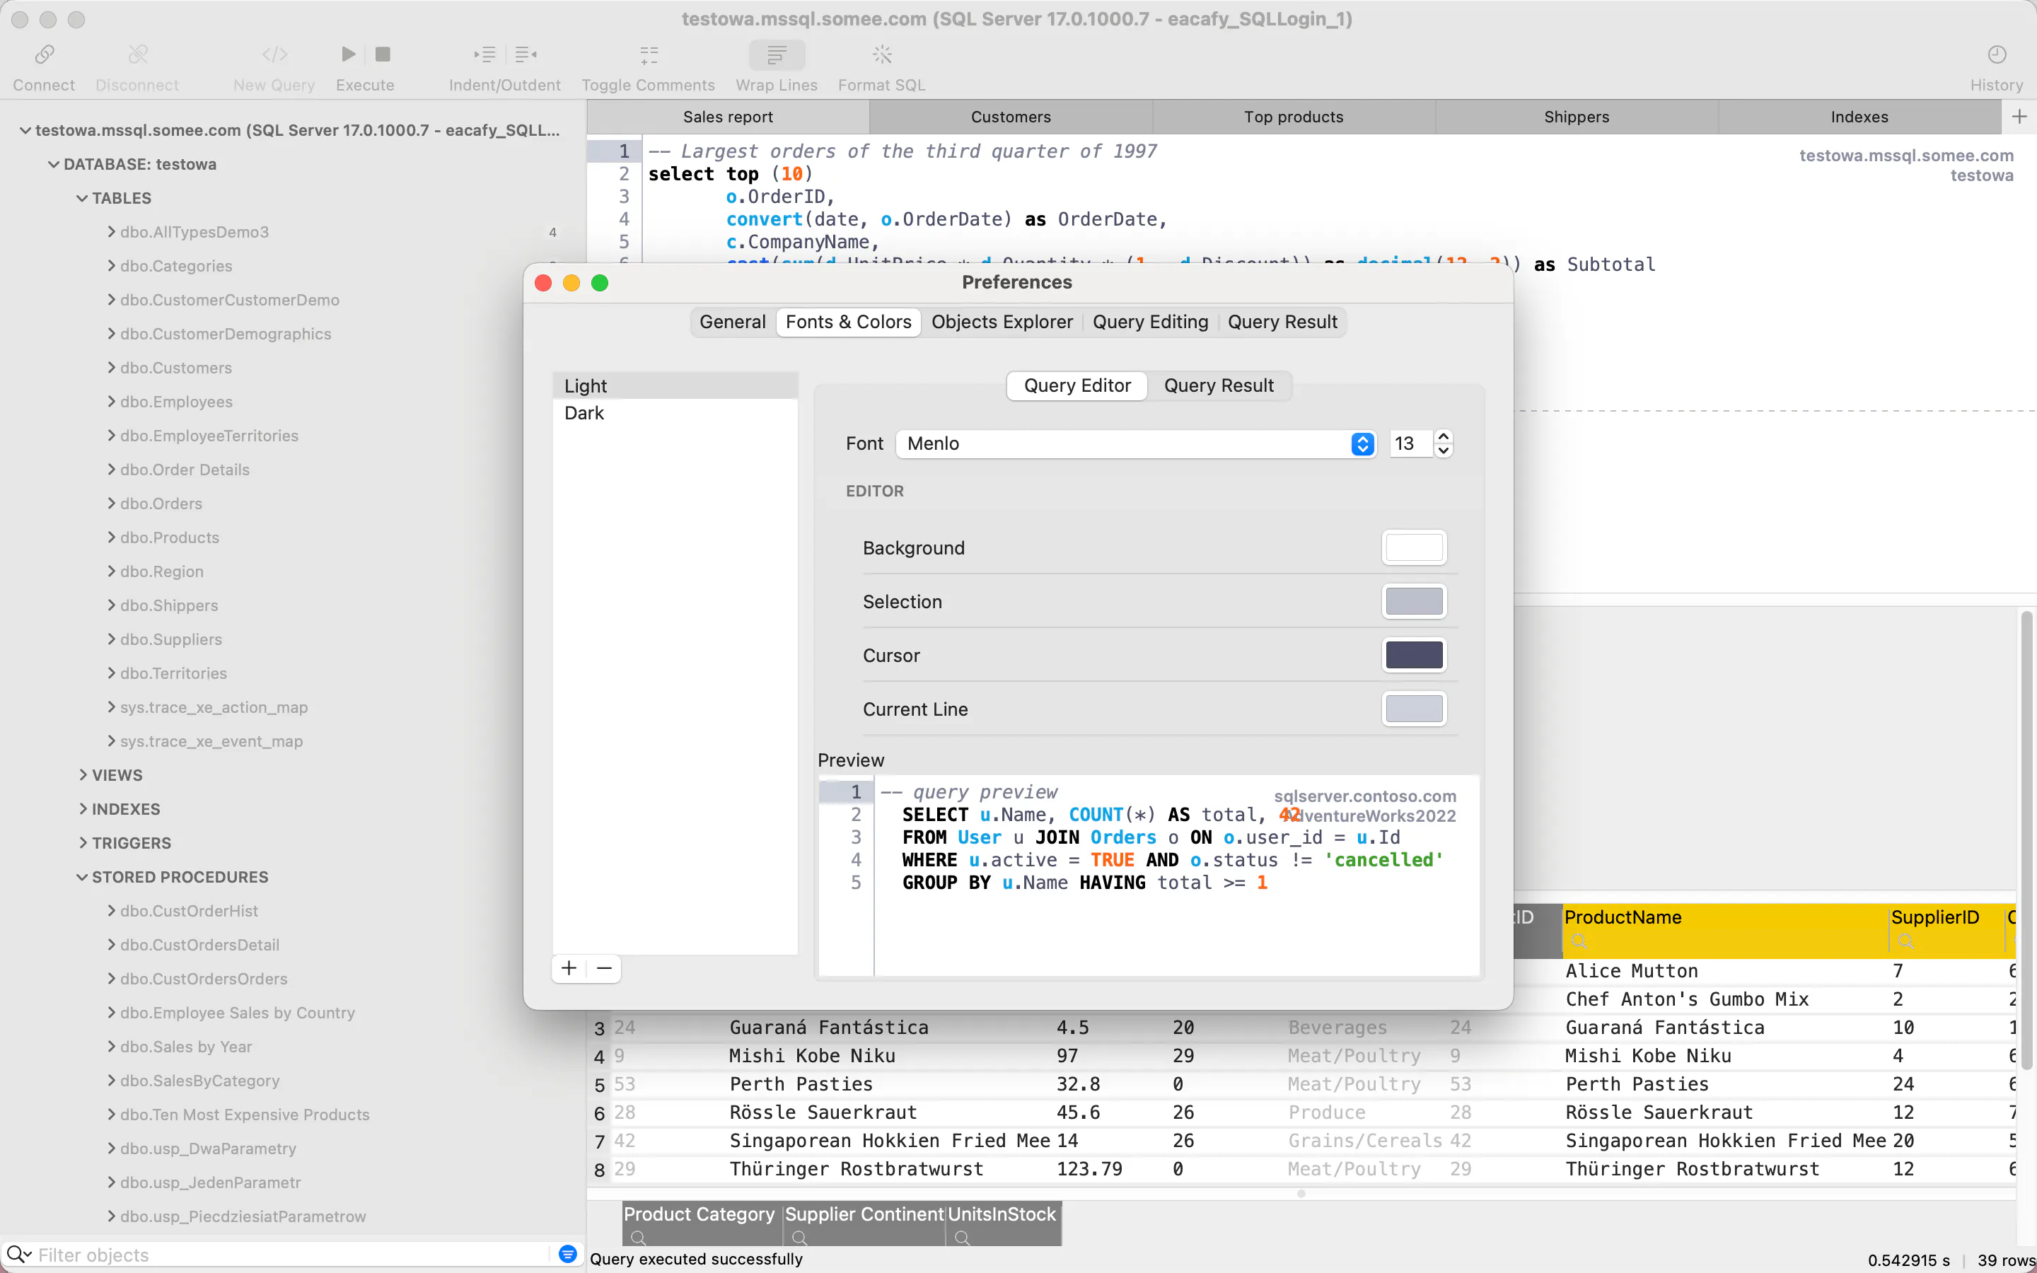The width and height of the screenshot is (2037, 1273).
Task: Expand the TRIGGERS node
Action: [x=83, y=843]
